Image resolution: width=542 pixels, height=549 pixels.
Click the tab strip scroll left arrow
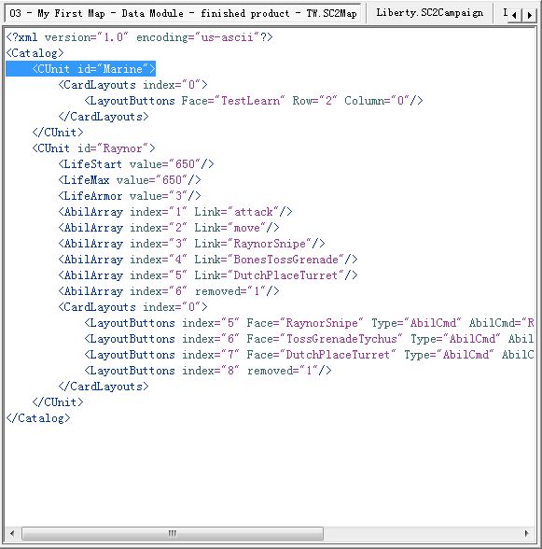tap(514, 15)
